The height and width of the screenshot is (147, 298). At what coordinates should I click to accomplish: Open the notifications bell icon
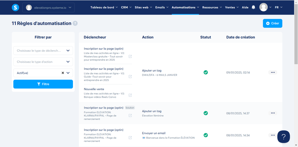click(x=253, y=7)
